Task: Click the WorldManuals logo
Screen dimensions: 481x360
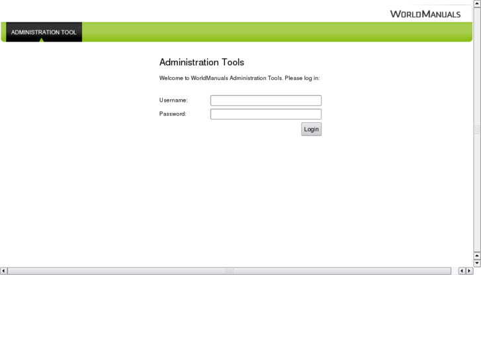Action: [x=425, y=14]
